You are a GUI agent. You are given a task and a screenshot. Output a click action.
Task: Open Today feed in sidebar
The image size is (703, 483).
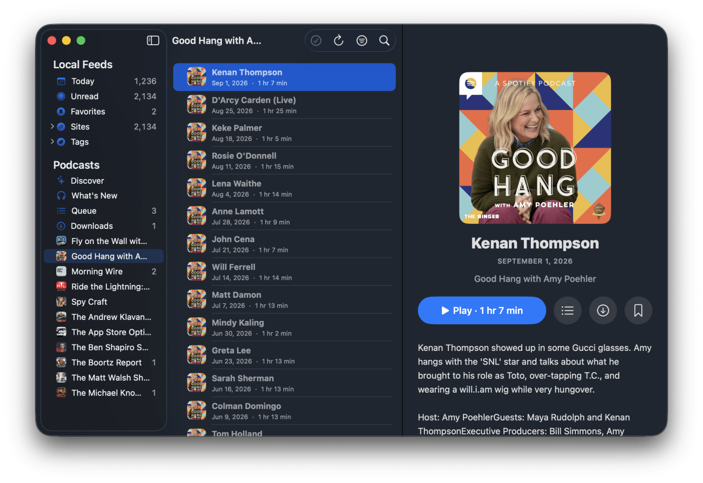104,81
